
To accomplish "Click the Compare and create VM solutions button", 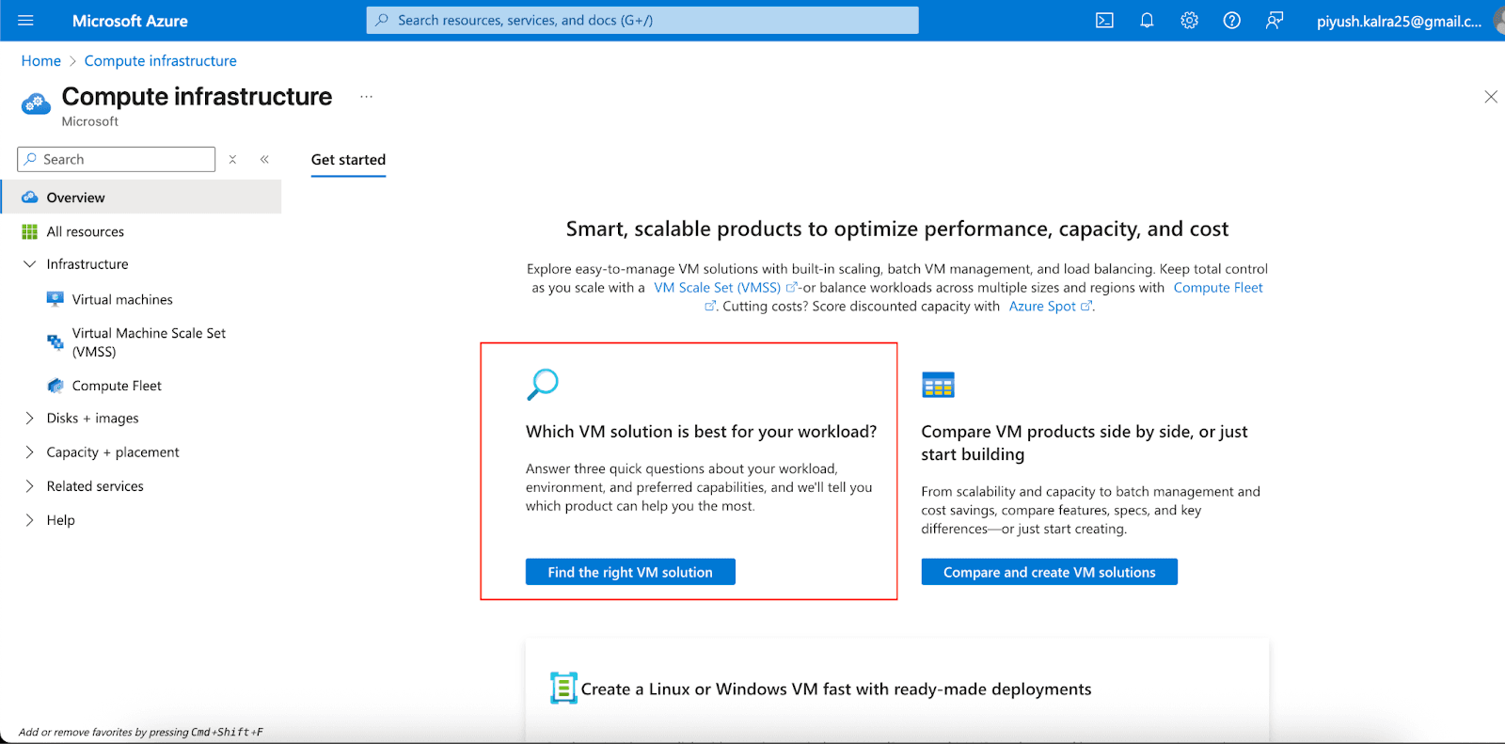I will pyautogui.click(x=1049, y=572).
